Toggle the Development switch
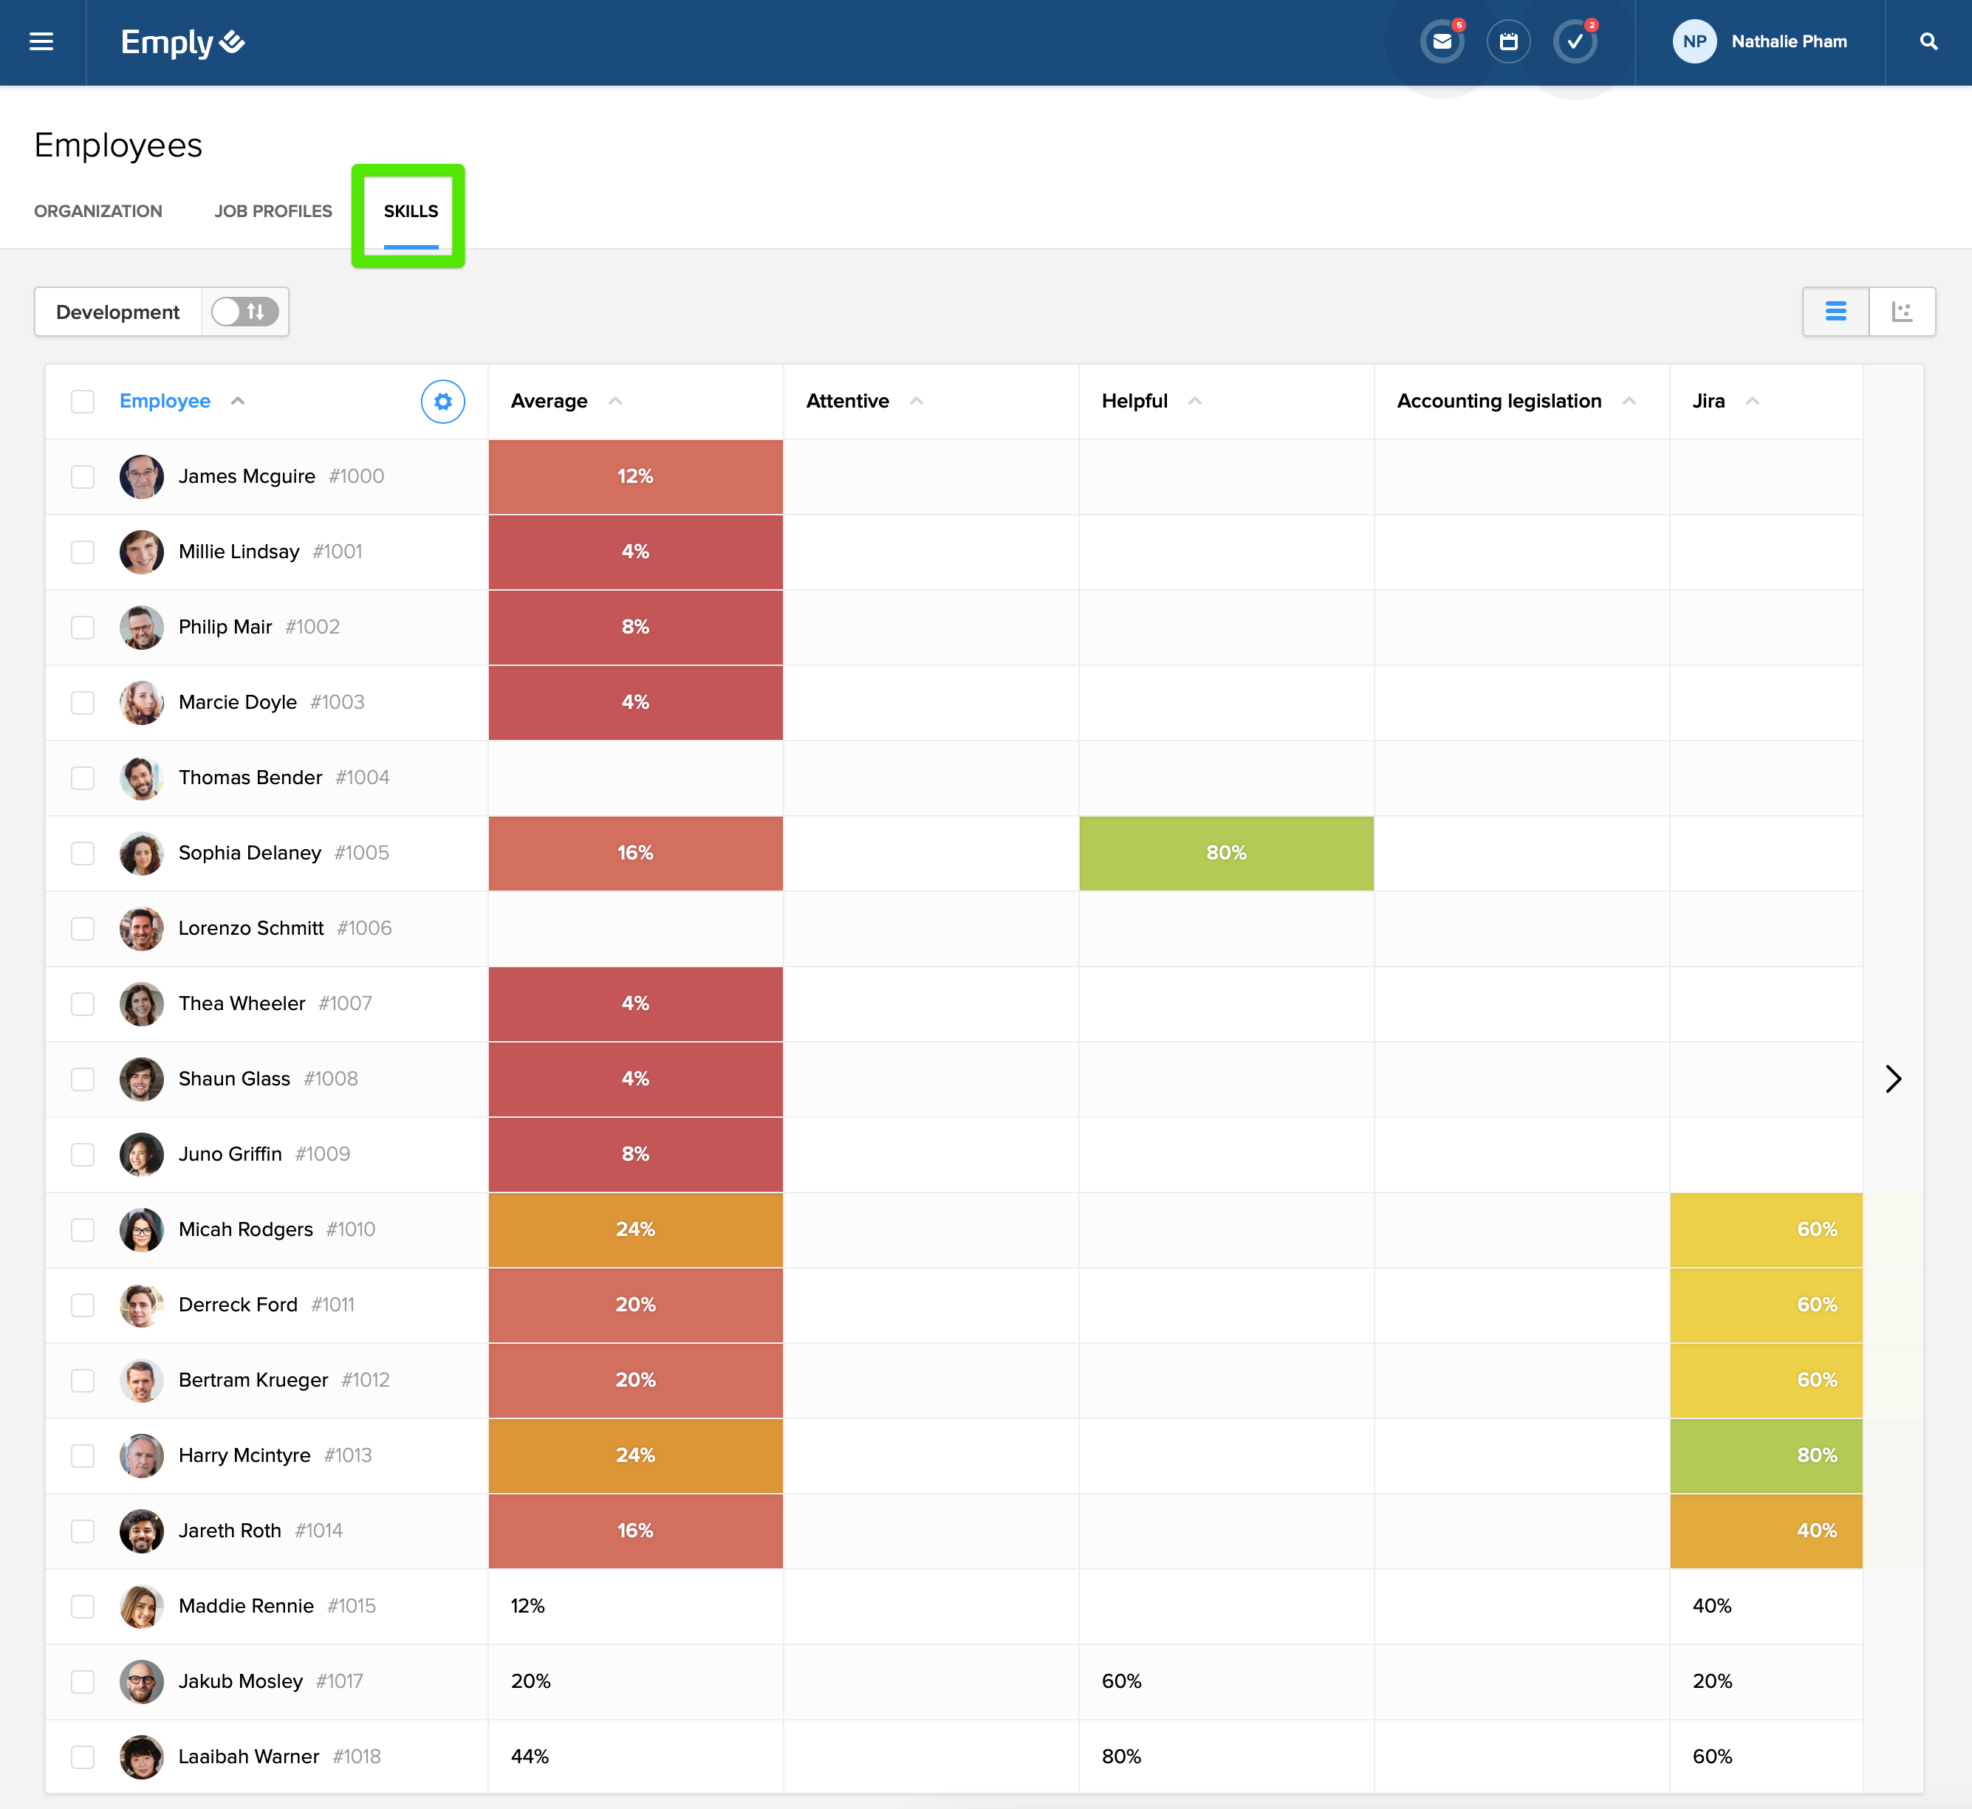Image resolution: width=1972 pixels, height=1809 pixels. click(244, 312)
